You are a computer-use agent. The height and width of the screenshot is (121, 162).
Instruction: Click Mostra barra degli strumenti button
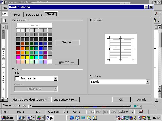(x=30, y=100)
